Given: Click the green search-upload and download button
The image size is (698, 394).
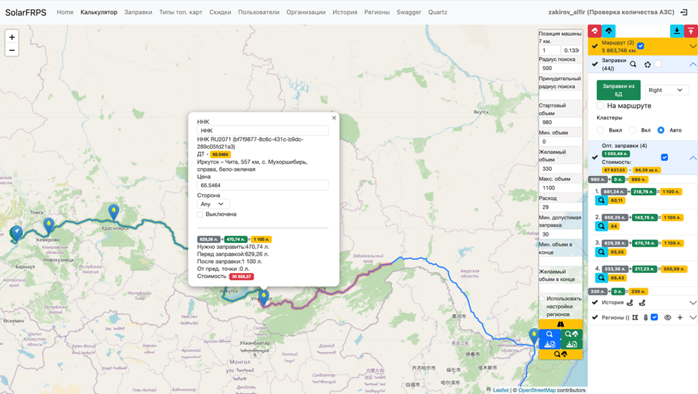Looking at the screenshot, I should point(572,340).
